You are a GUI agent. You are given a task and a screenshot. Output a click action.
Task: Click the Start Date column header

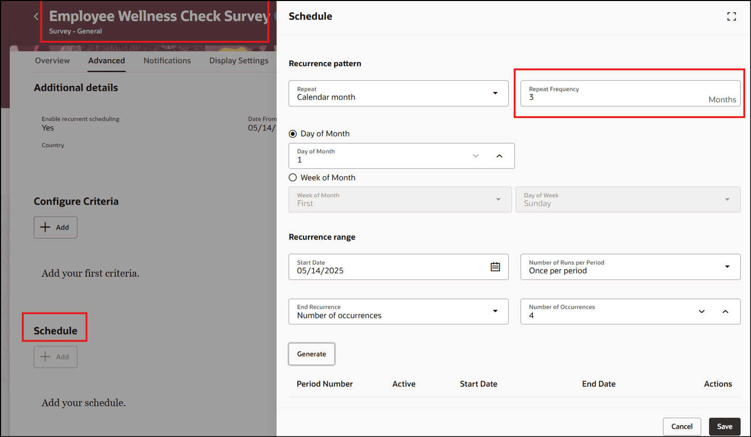[478, 384]
